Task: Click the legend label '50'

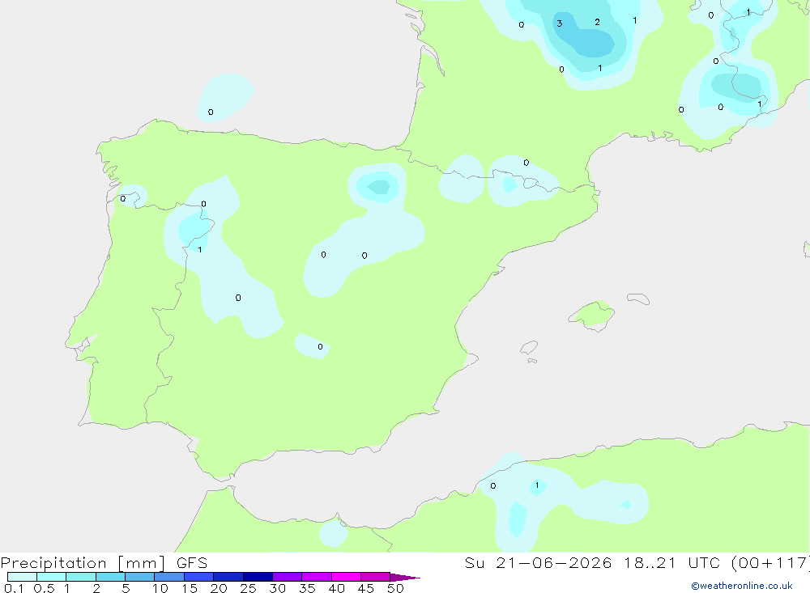Action: pos(395,588)
